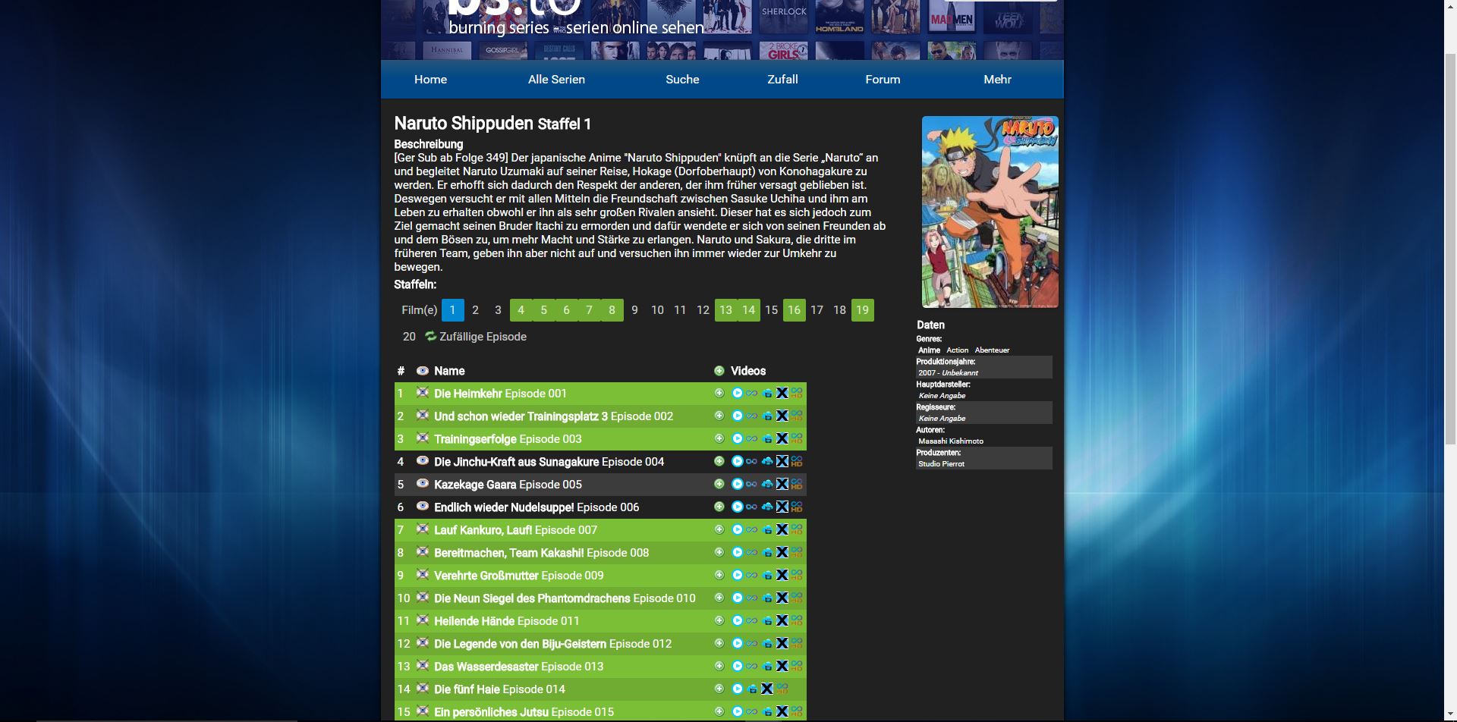Click the burning series site logo

(576, 18)
